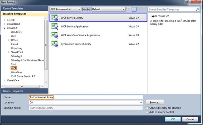Select the Test category

tap(13, 64)
